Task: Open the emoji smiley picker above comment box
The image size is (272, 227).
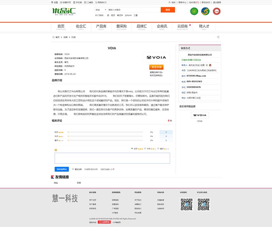Action: click(56, 150)
